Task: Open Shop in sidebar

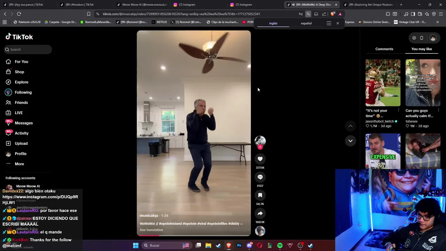Action: pos(19,72)
